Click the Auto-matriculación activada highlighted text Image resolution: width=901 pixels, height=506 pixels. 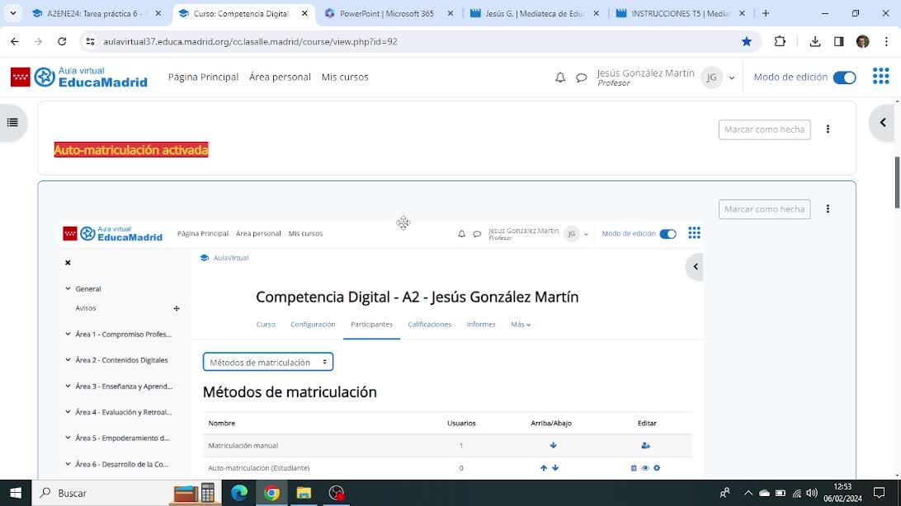(131, 150)
